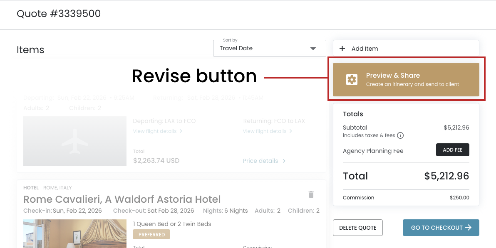Click the info icon beside taxes & fees
This screenshot has width=496, height=248.
tap(400, 135)
